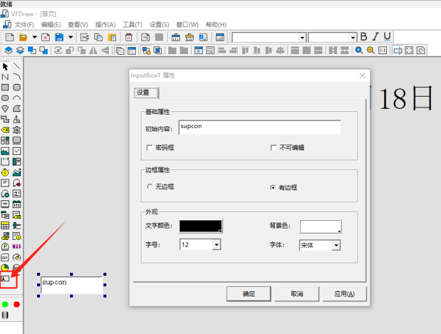The height and width of the screenshot is (334, 441).
Task: Click the Italic I formatting icon
Action: (375, 36)
